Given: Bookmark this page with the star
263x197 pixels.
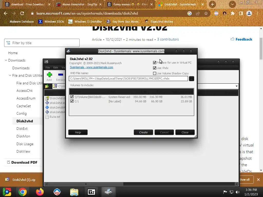Looking at the screenshot, I should 206,13.
